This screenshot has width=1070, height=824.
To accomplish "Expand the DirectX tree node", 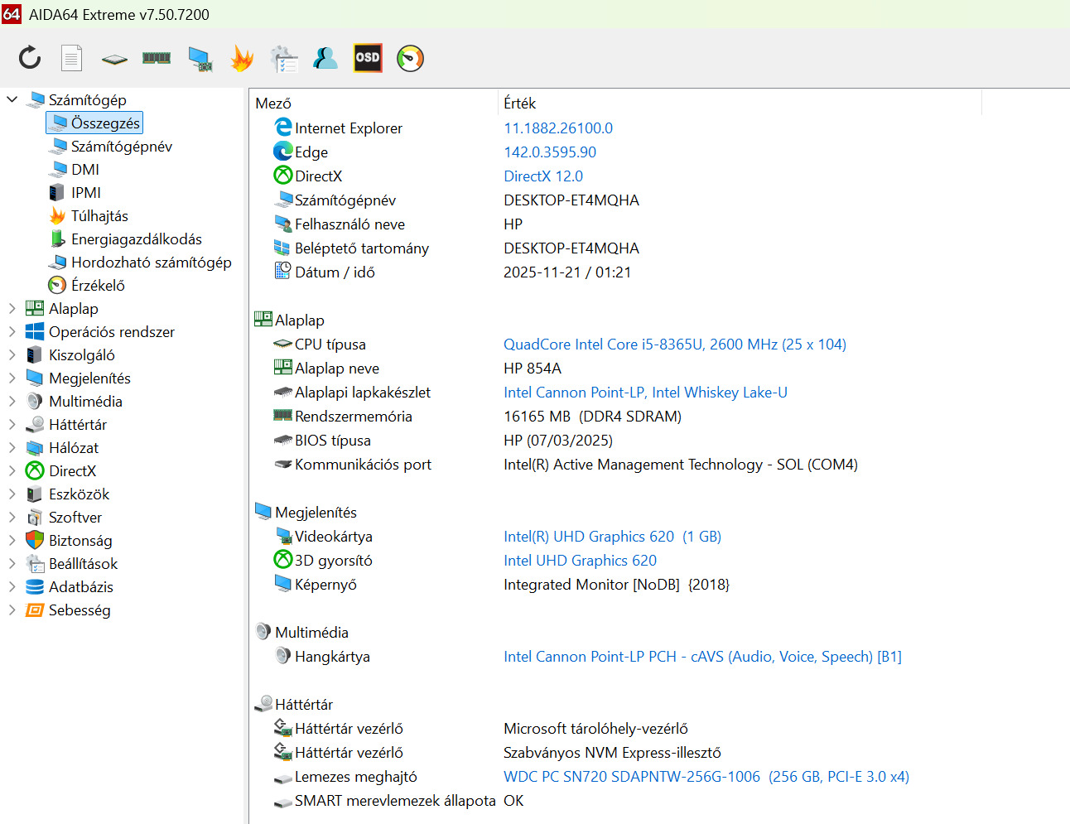I will coord(12,470).
